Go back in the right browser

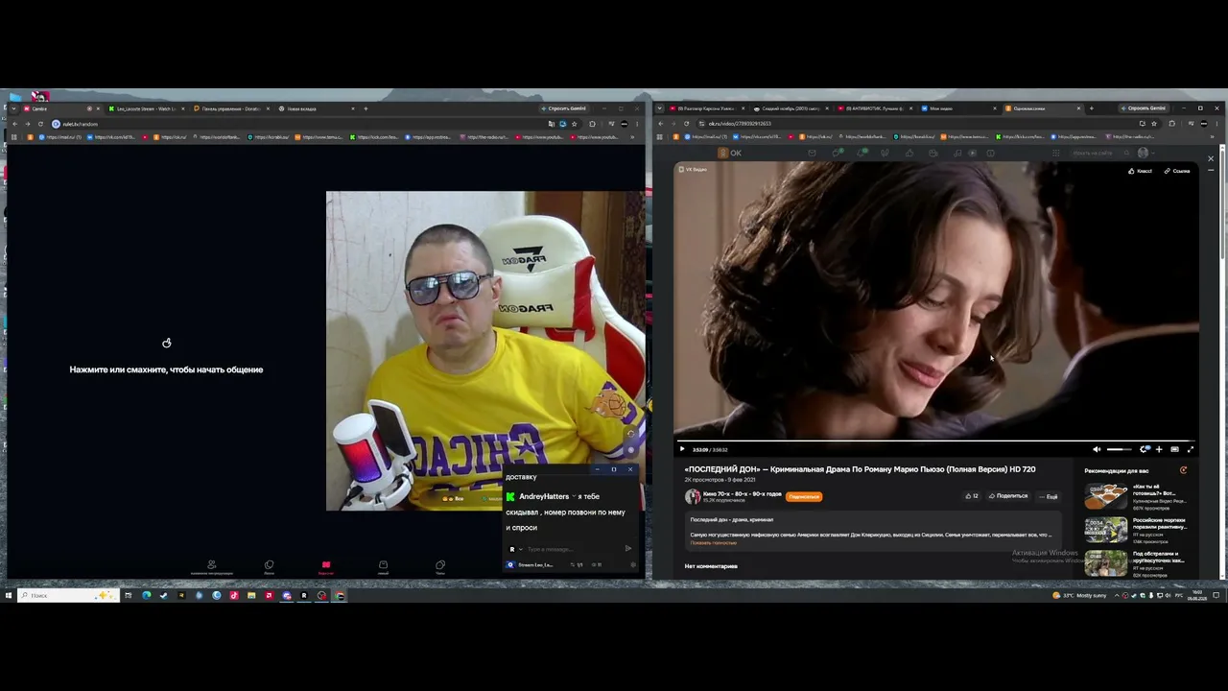click(x=660, y=124)
